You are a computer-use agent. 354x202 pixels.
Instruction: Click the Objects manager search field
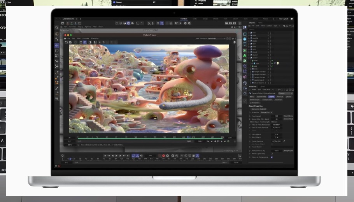coord(270,29)
